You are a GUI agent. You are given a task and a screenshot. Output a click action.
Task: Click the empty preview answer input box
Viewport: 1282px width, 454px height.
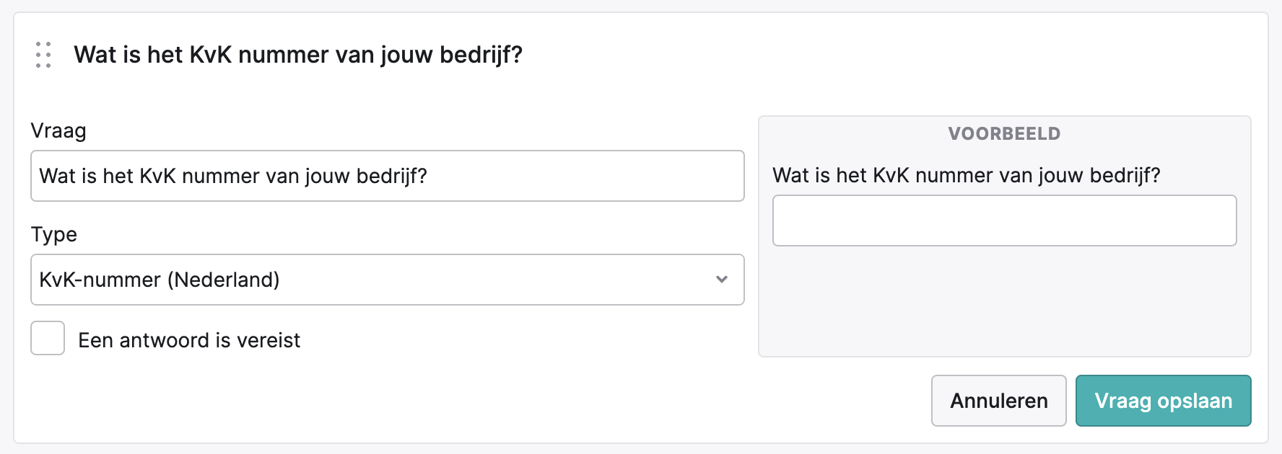pos(1004,221)
